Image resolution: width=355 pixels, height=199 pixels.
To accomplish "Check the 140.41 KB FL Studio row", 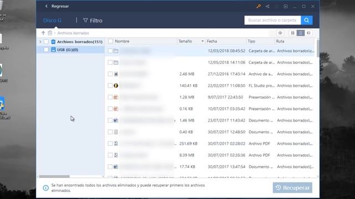I will click(110, 86).
